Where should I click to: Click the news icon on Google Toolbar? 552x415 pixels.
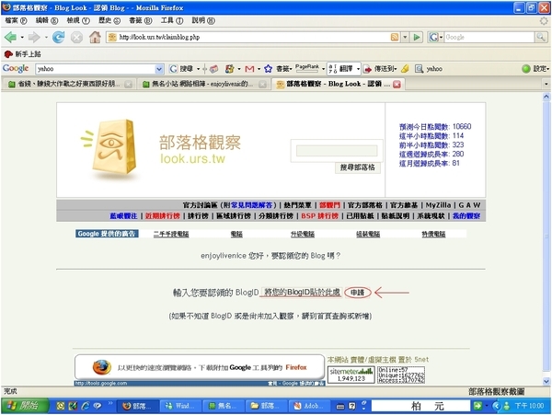(x=213, y=69)
